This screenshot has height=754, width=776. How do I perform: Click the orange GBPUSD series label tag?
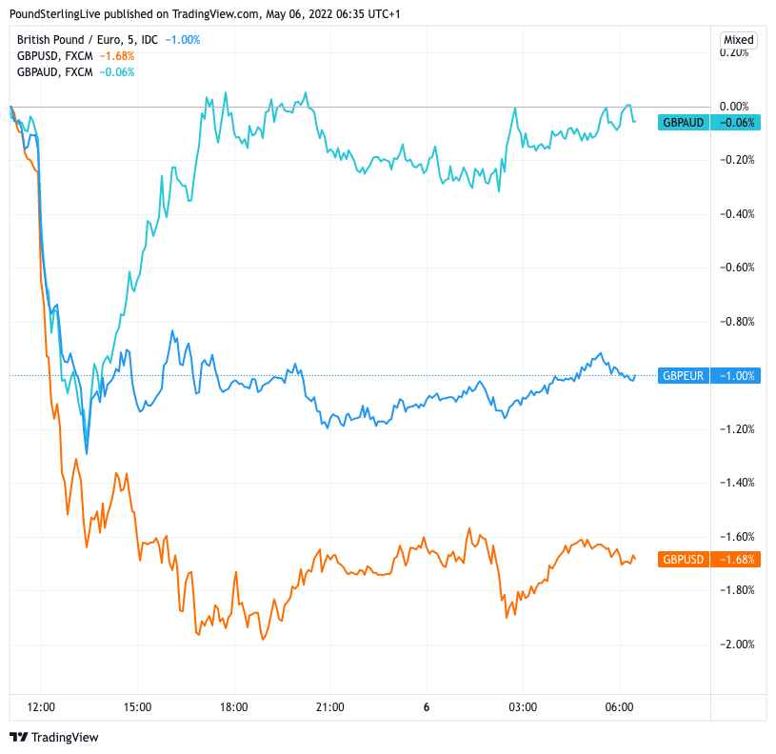click(x=683, y=560)
